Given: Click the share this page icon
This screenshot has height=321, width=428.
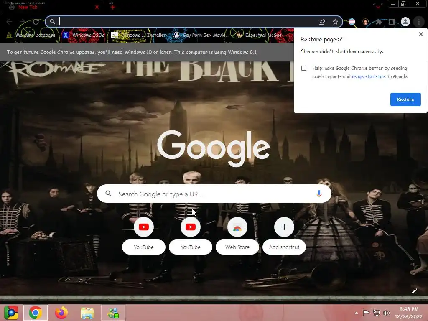Looking at the screenshot, I should 322,22.
